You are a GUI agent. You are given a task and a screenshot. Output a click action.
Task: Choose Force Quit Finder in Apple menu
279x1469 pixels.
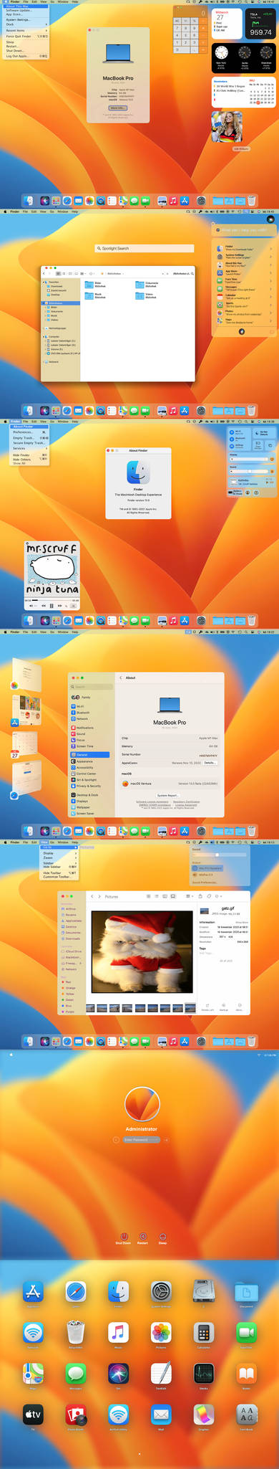pos(26,37)
